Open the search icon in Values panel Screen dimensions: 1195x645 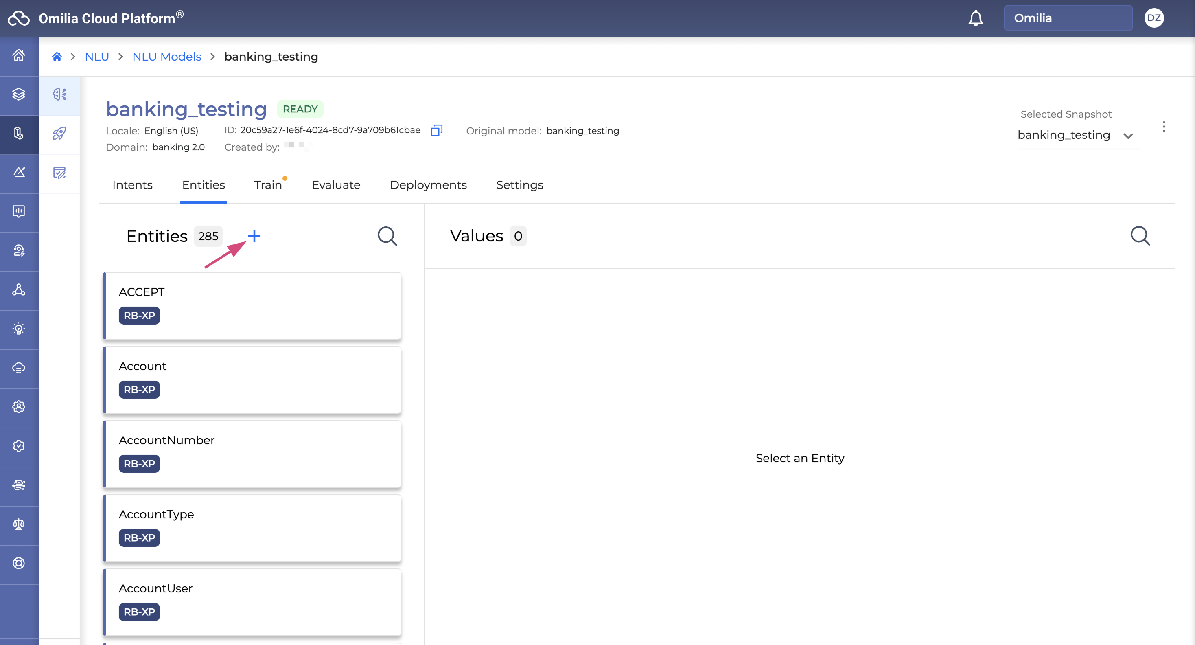[x=1140, y=236]
